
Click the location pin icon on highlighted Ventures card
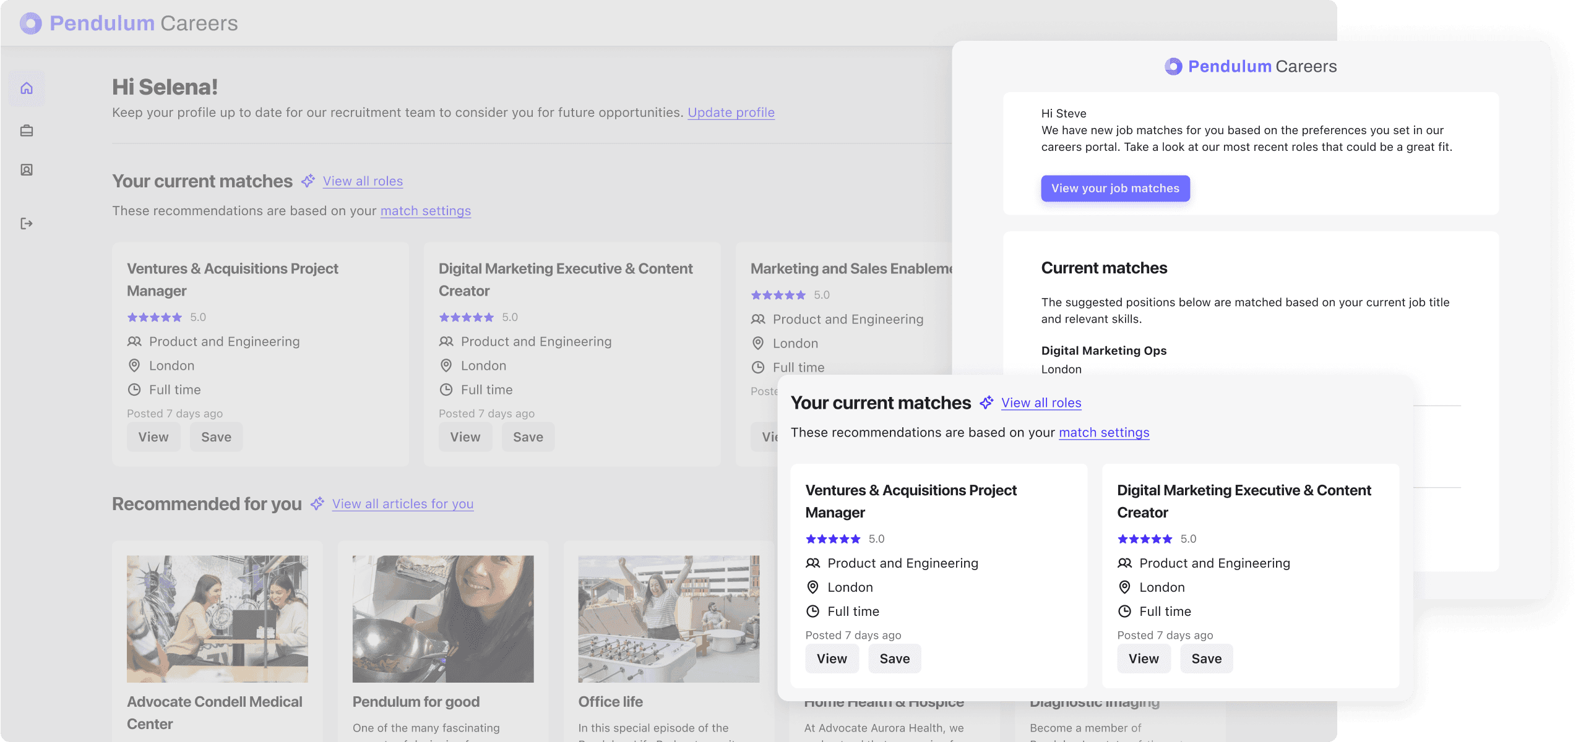812,587
